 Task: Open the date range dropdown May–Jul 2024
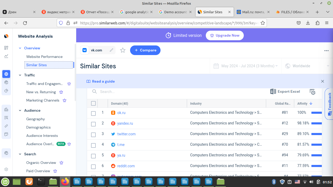click(x=246, y=66)
